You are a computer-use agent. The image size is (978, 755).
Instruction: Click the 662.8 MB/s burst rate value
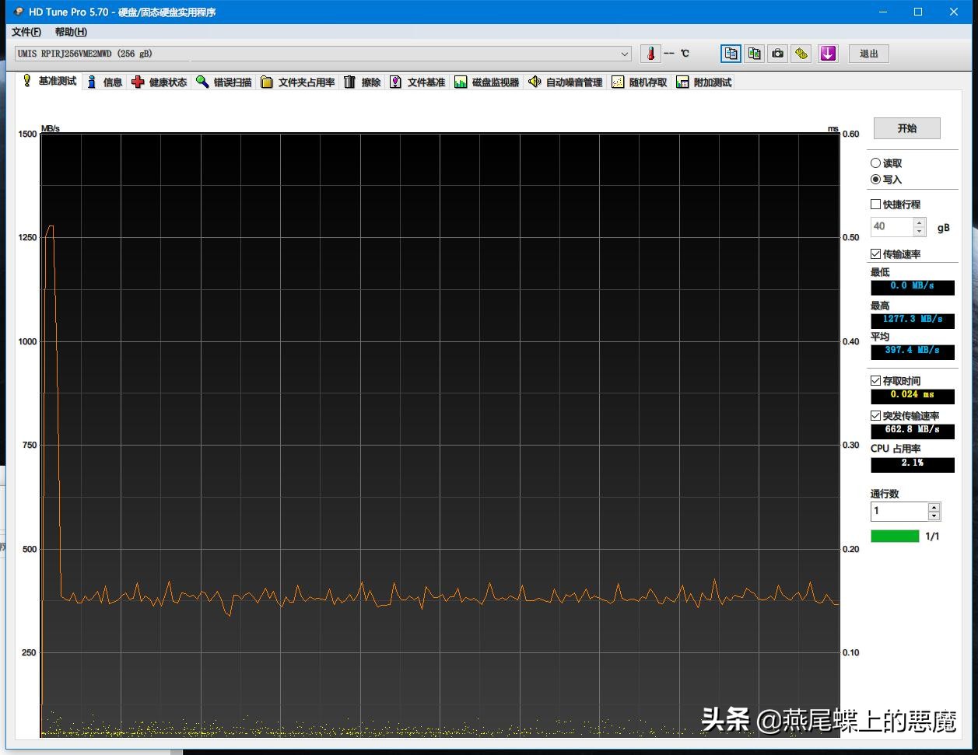coord(913,431)
